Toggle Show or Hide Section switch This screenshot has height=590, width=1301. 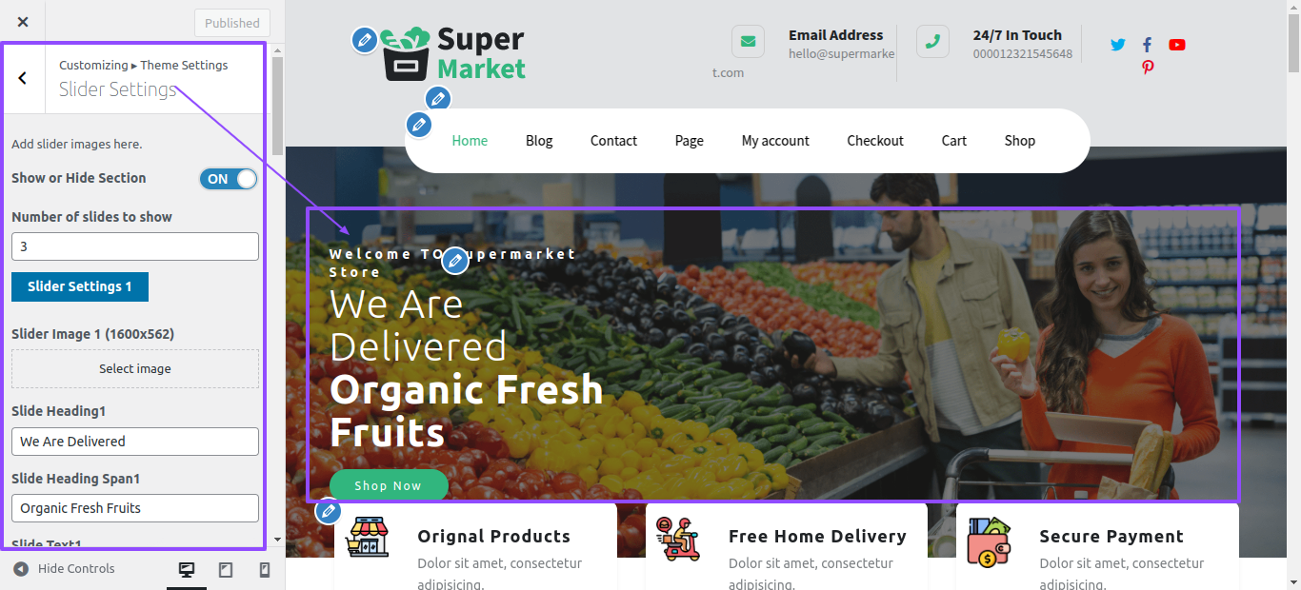click(229, 179)
